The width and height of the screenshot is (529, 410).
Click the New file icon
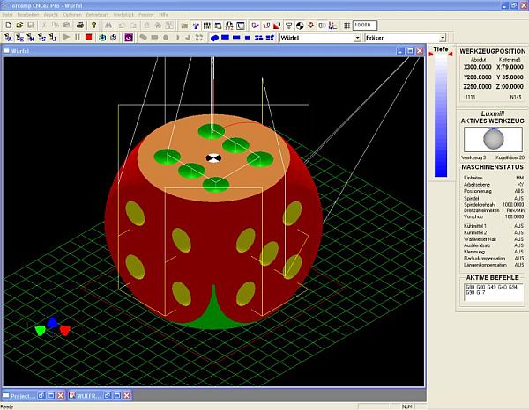point(7,26)
